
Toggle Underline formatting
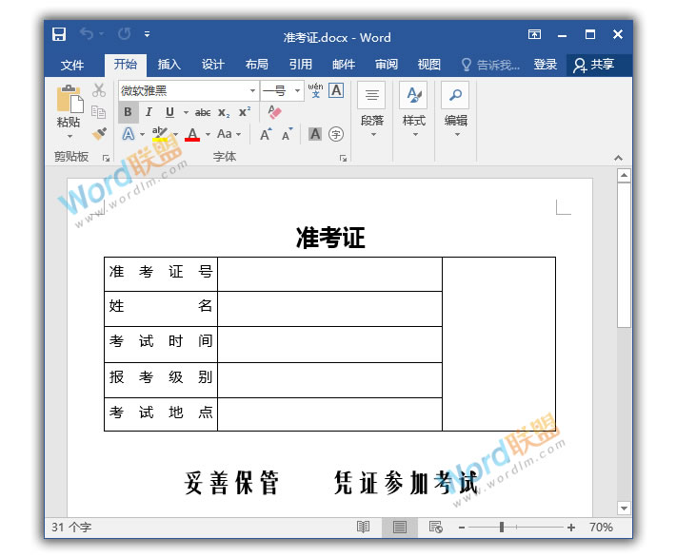click(x=169, y=112)
